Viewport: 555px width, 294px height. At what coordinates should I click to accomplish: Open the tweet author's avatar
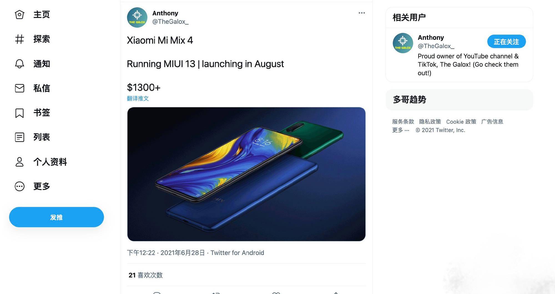pyautogui.click(x=137, y=17)
